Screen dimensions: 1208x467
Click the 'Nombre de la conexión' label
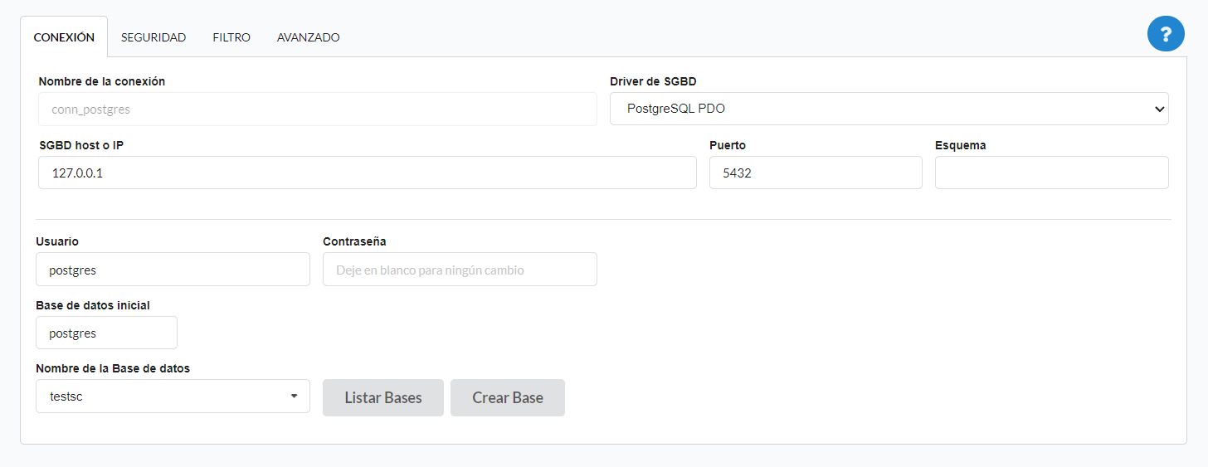pyautogui.click(x=101, y=81)
